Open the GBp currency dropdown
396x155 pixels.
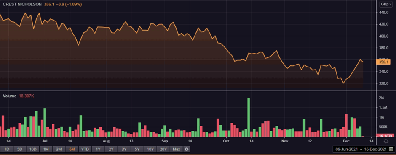pos(386,4)
